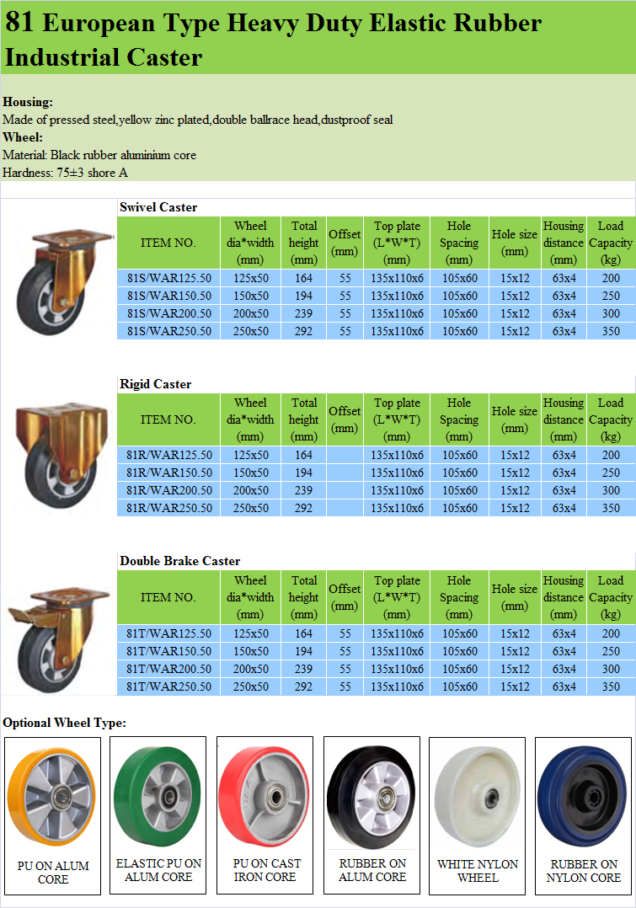Click total height 164 in 81T/WAR125.50 row
The height and width of the screenshot is (908, 636).
(x=303, y=633)
